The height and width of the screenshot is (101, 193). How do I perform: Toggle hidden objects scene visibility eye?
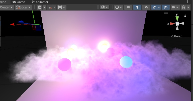tap(165, 7)
